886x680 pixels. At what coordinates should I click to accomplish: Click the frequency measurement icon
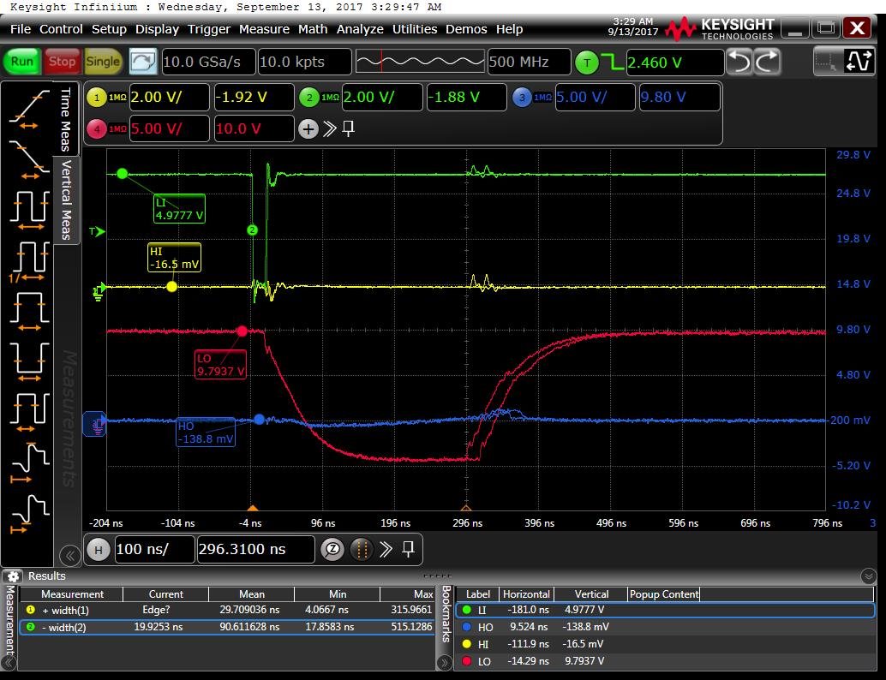pyautogui.click(x=29, y=261)
